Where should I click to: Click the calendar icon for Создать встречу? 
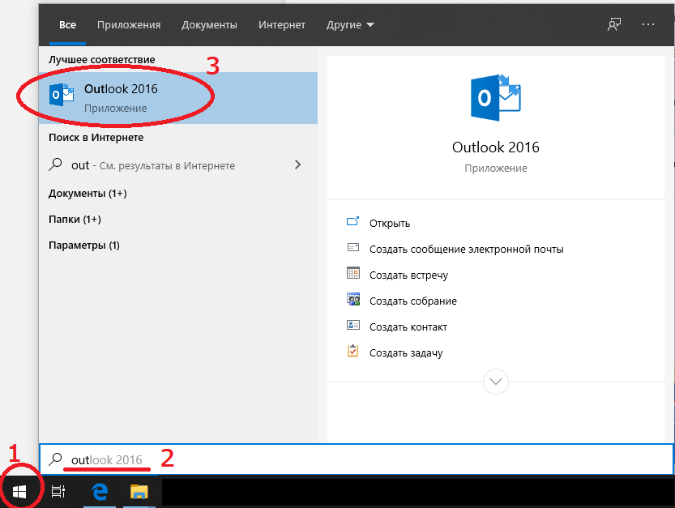pos(352,275)
